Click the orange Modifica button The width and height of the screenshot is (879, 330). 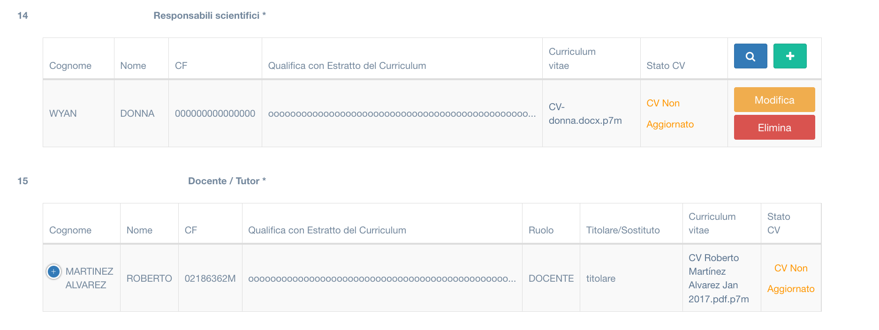774,100
